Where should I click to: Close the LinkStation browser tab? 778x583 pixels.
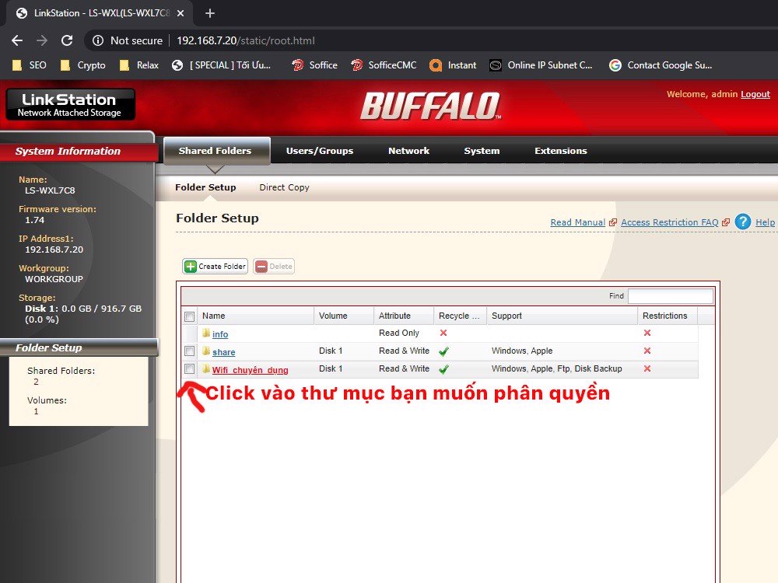click(180, 13)
